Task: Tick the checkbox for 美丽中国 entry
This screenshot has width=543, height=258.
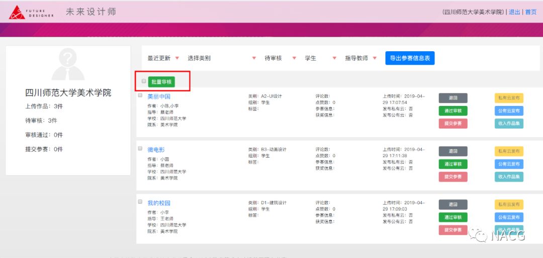Action: click(140, 95)
